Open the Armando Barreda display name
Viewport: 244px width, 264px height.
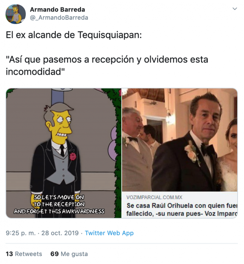pyautogui.click(x=58, y=9)
